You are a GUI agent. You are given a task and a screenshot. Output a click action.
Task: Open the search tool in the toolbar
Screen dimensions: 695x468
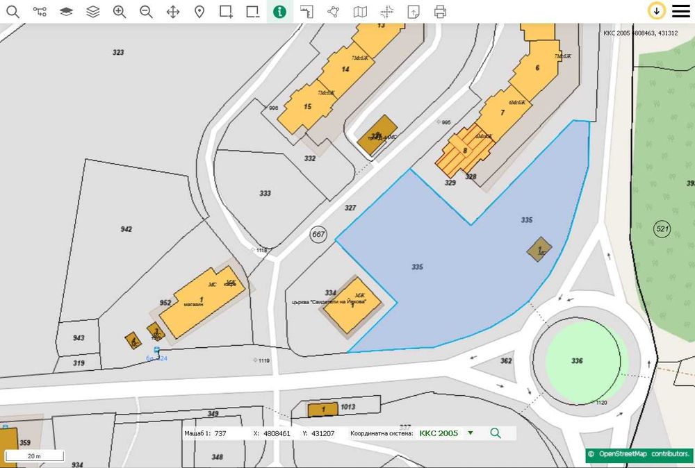(13, 12)
